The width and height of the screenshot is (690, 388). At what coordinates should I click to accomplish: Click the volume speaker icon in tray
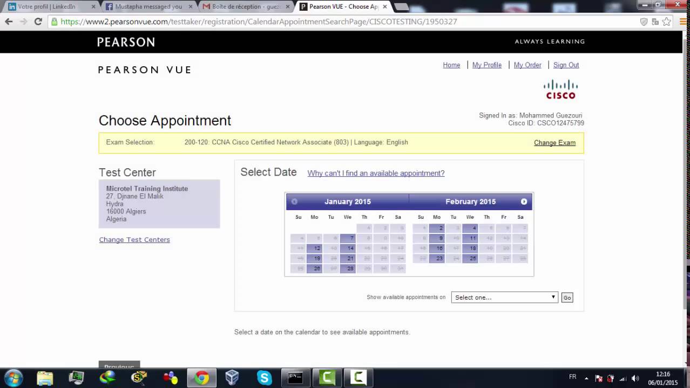point(635,378)
